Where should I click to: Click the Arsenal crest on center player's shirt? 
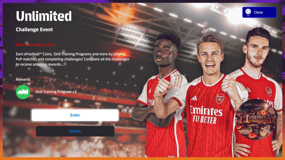click(220, 99)
